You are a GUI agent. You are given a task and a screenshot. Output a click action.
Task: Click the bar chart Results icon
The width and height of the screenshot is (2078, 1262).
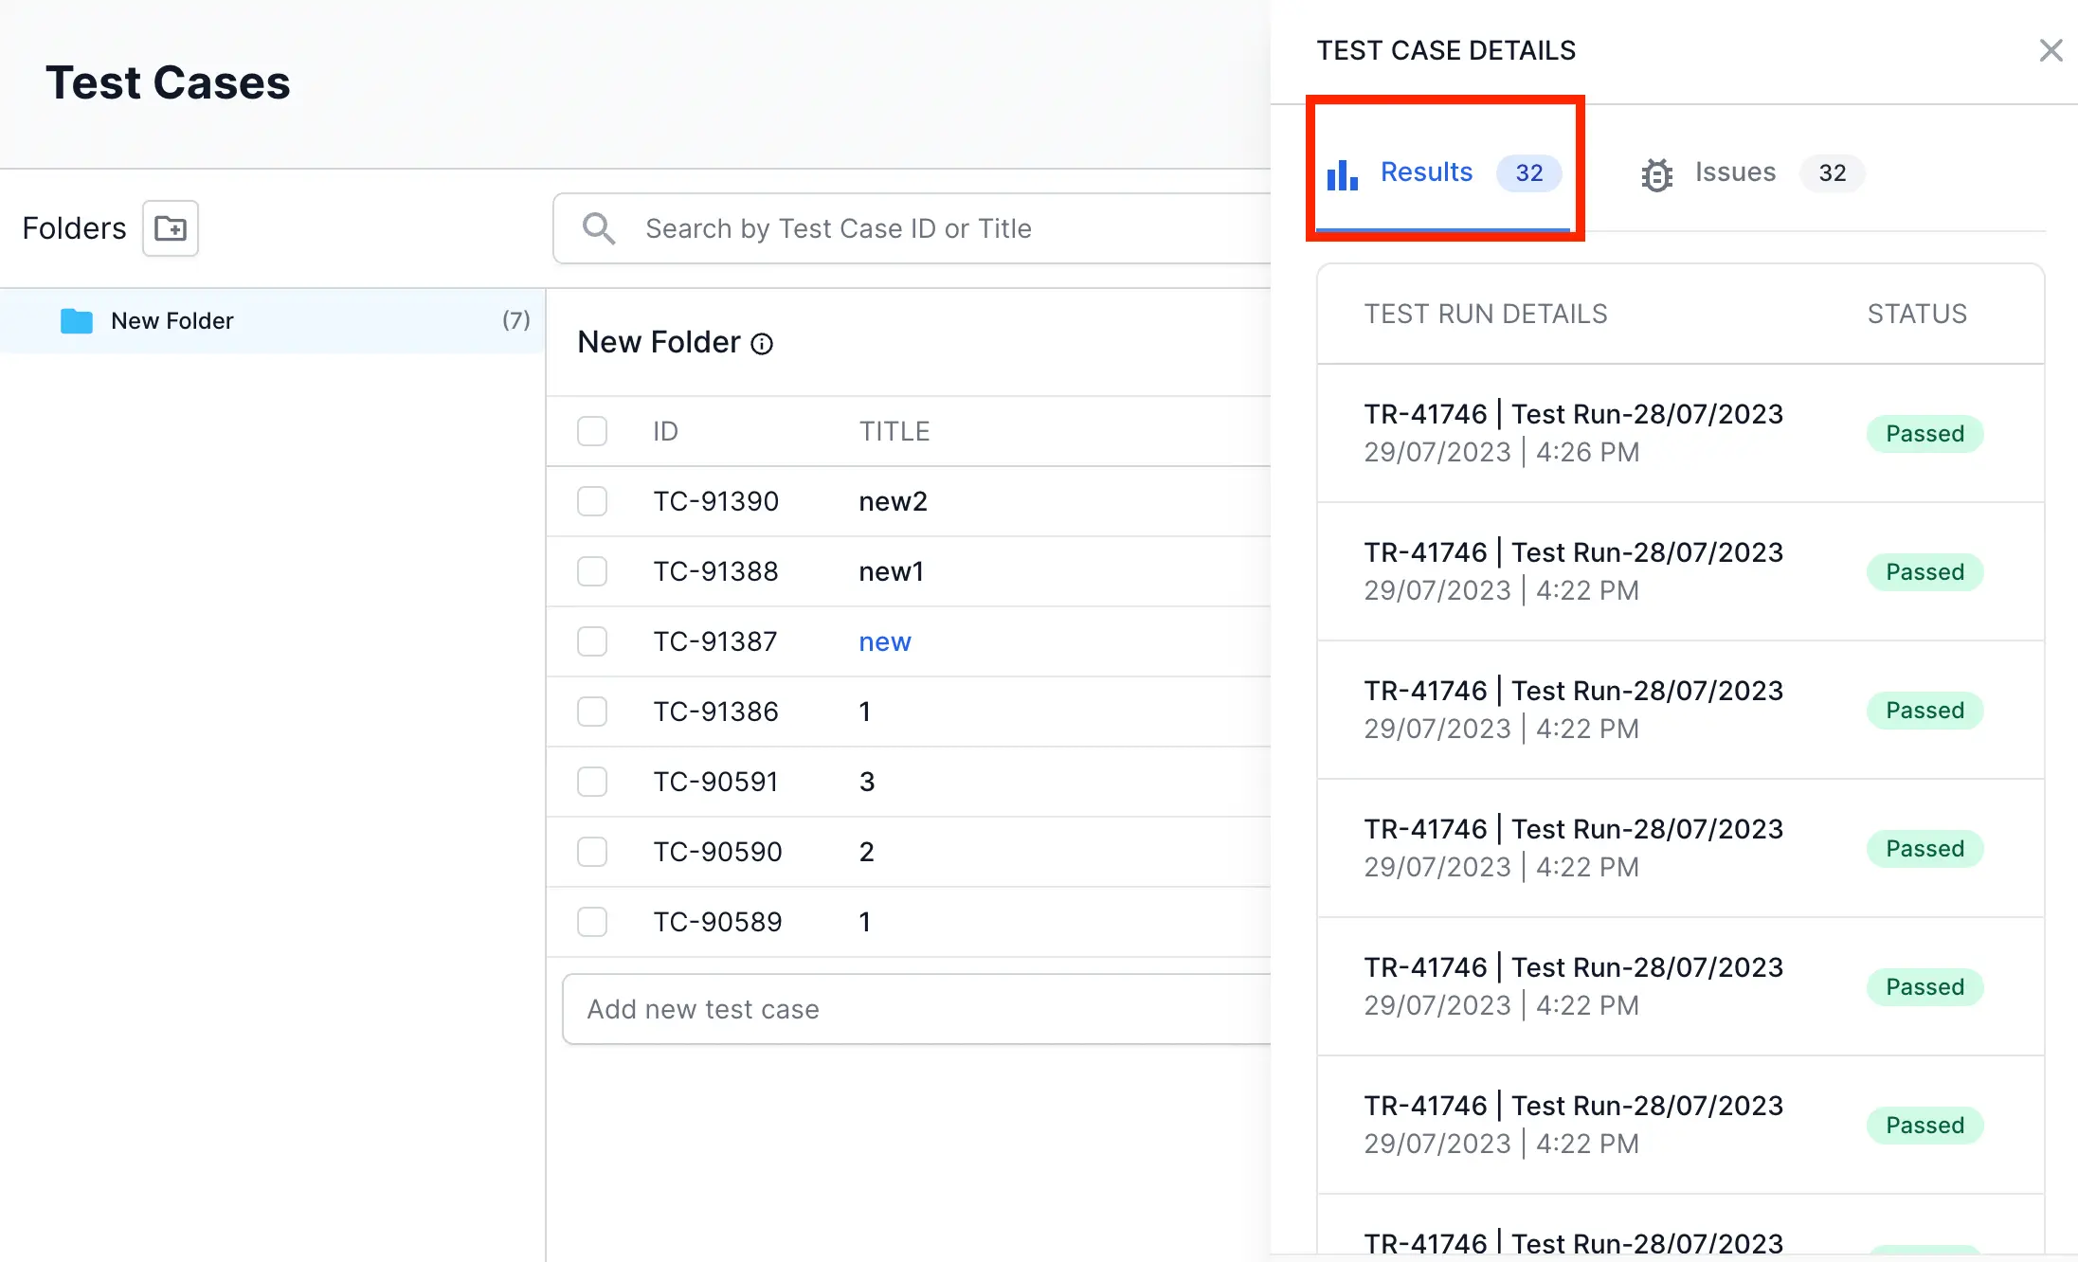tap(1342, 173)
